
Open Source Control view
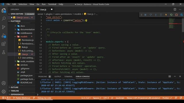(4, 27)
